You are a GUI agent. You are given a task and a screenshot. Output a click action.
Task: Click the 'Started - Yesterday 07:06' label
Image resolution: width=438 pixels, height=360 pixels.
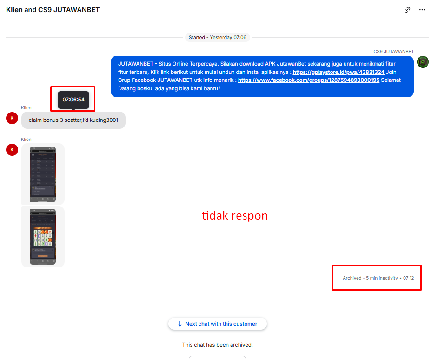click(217, 38)
